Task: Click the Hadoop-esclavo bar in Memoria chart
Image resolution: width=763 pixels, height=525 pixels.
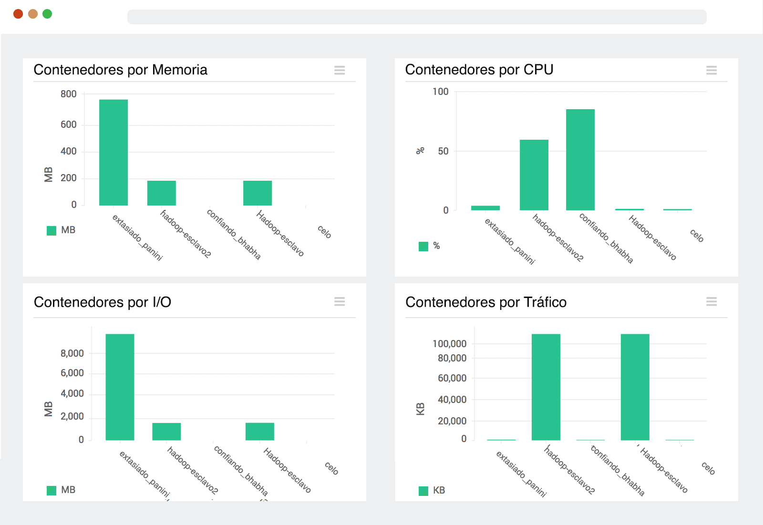Action: click(258, 193)
